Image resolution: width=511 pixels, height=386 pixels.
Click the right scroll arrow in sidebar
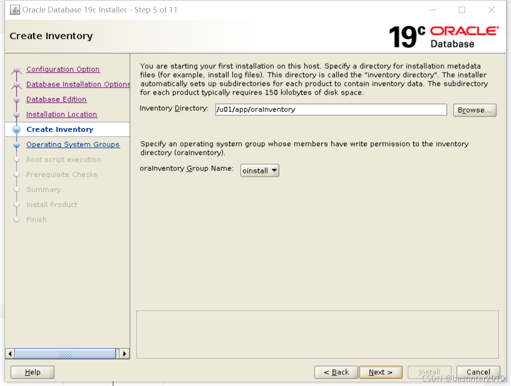[x=124, y=353]
